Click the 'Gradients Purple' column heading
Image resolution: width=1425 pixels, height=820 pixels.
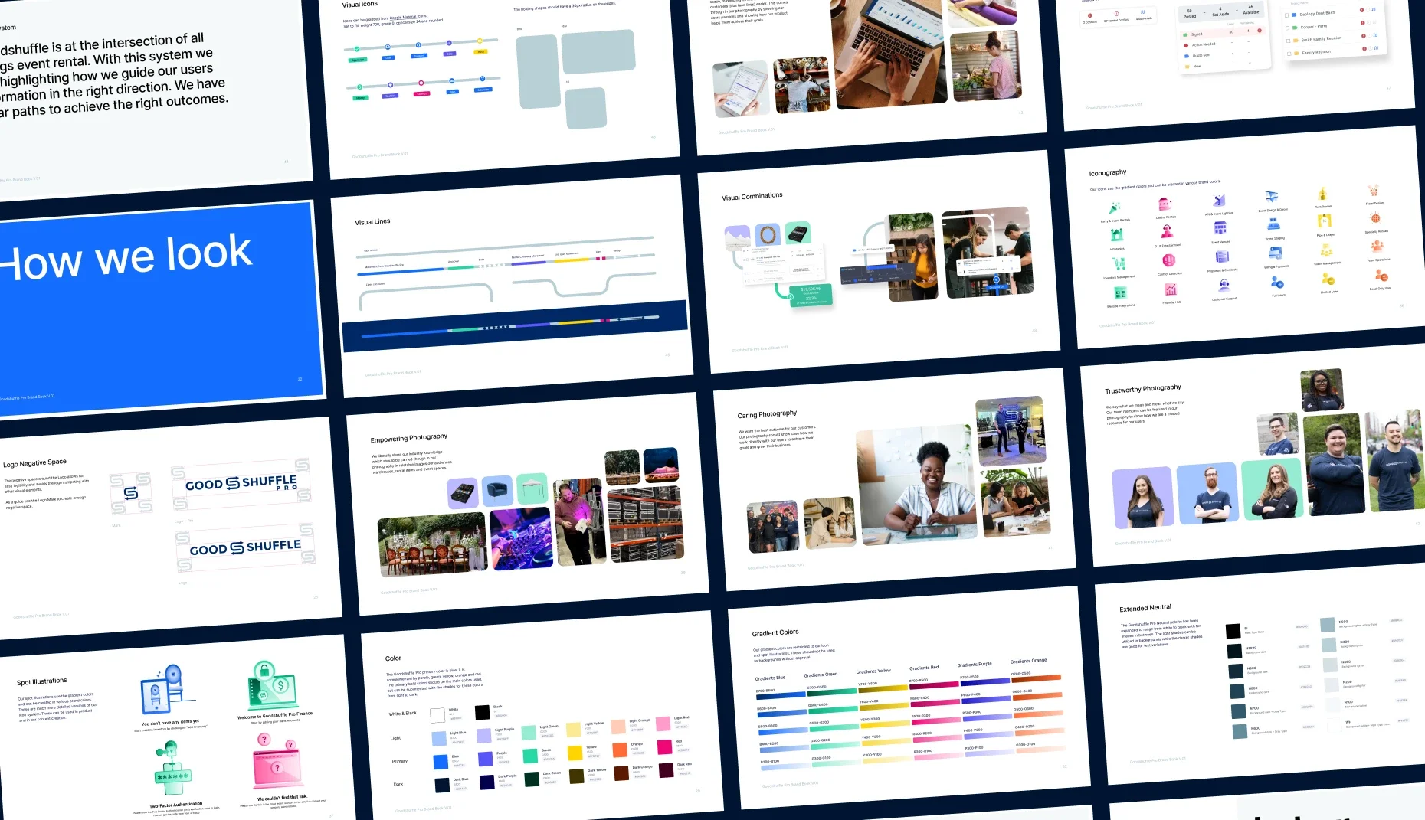point(975,665)
